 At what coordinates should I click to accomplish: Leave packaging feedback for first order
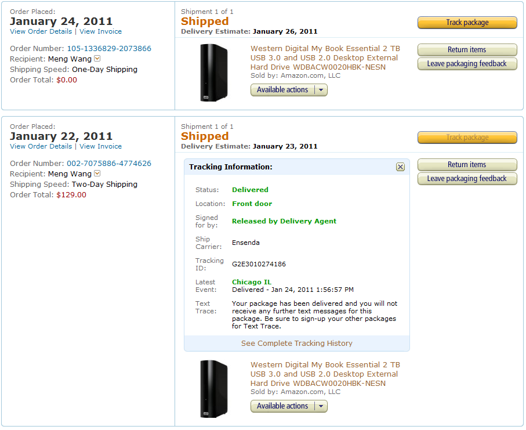click(x=467, y=64)
